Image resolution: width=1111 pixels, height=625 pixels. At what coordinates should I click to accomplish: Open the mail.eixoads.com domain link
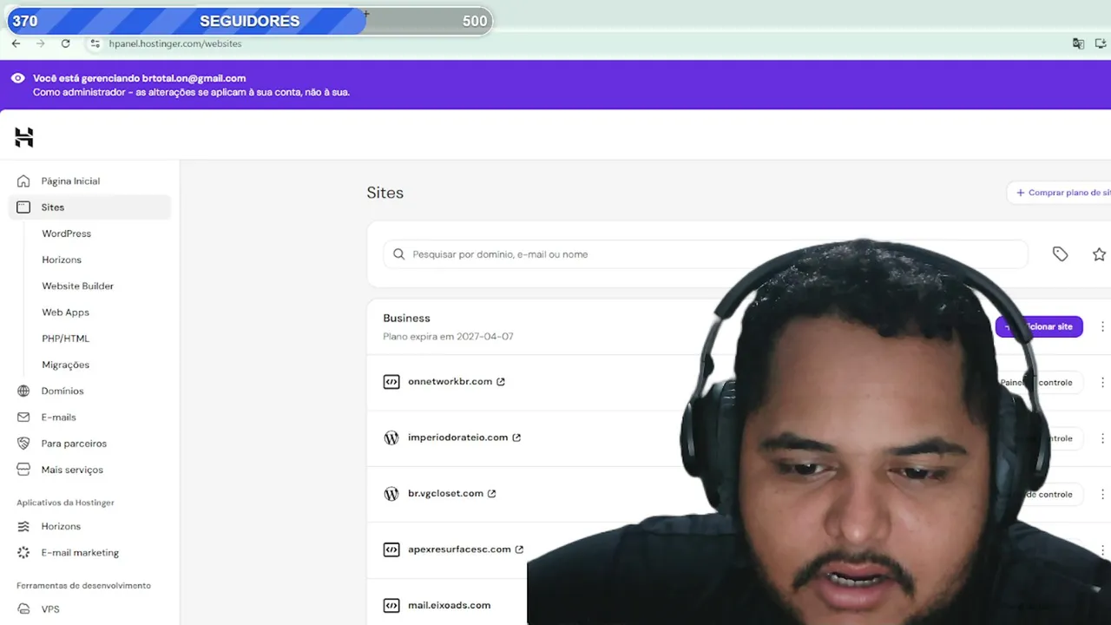click(450, 605)
